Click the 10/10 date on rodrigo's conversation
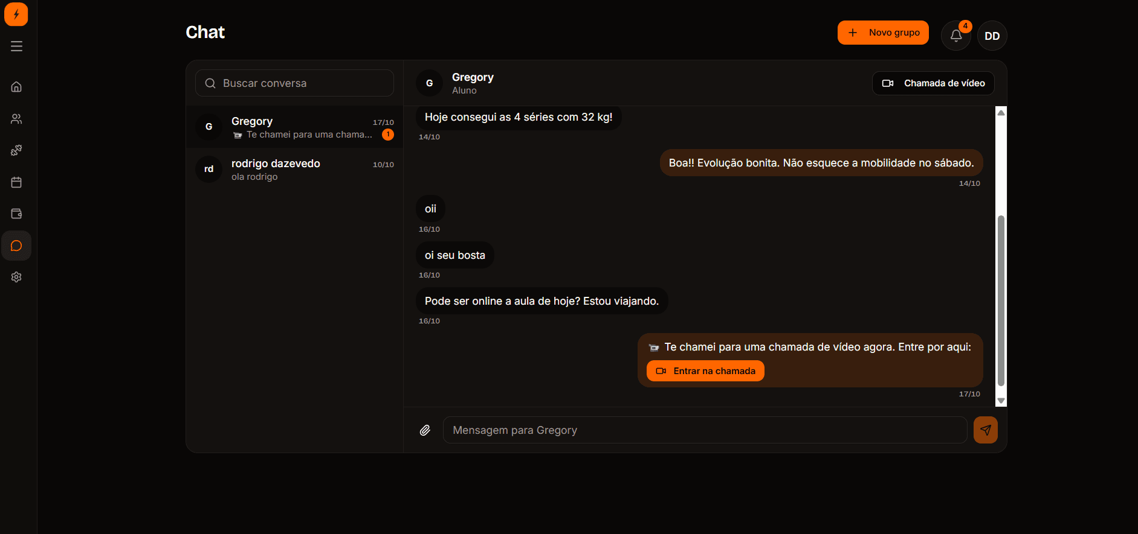This screenshot has width=1138, height=534. point(383,165)
